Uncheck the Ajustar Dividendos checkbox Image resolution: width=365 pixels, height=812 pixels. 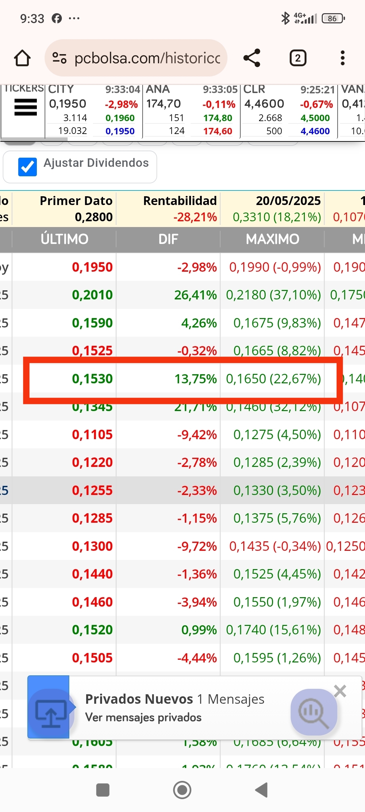pos(27,167)
